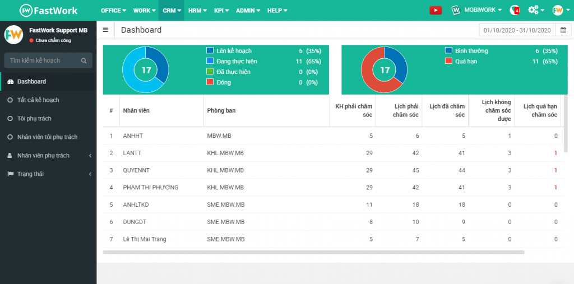Click employee name PHẠM THỊ PHƯỢNG

pos(150,188)
